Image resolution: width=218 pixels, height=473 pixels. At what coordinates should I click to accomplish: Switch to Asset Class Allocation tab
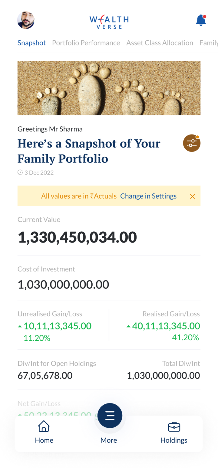160,43
